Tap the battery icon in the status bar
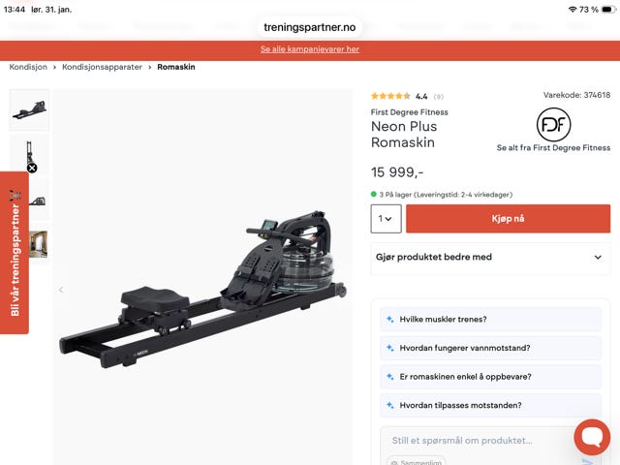620x465 pixels. click(x=608, y=9)
